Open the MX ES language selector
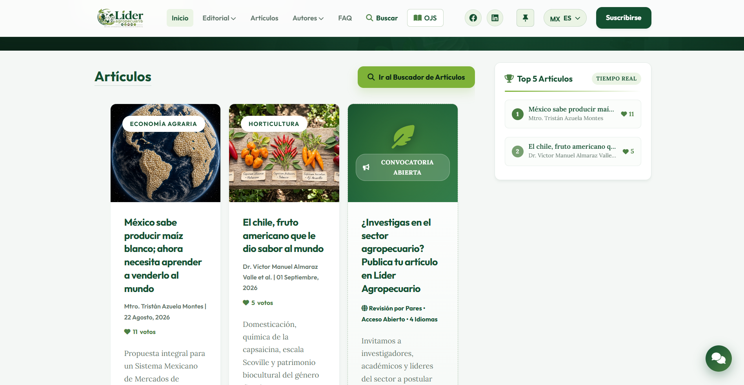Screen dimensions: 744x385 565,18
